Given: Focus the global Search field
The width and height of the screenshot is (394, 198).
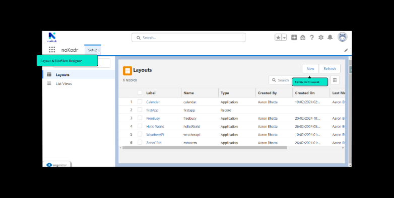Looking at the screenshot, I should 188,38.
